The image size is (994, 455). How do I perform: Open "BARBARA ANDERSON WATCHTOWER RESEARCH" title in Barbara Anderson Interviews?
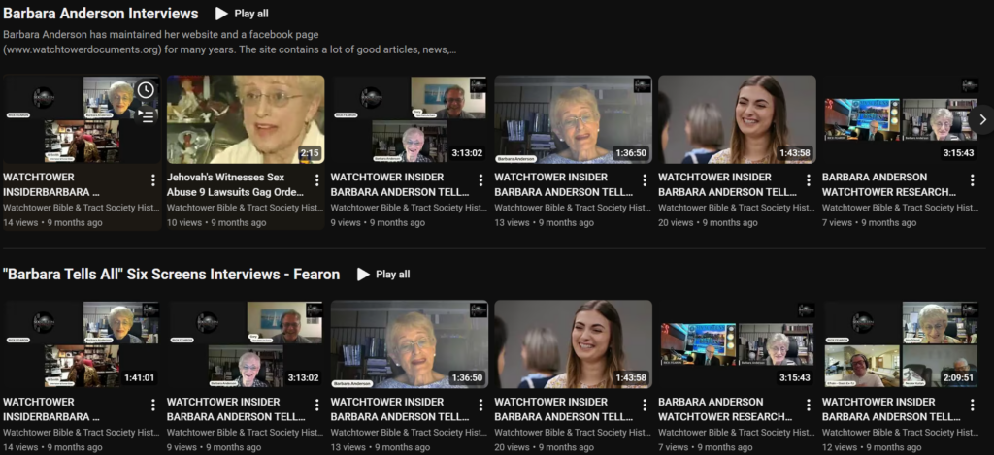889,184
